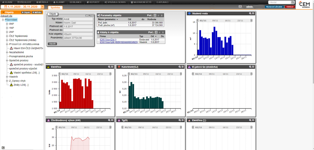Click the search magnifier button
This screenshot has width=314, height=150.
tap(293, 2)
